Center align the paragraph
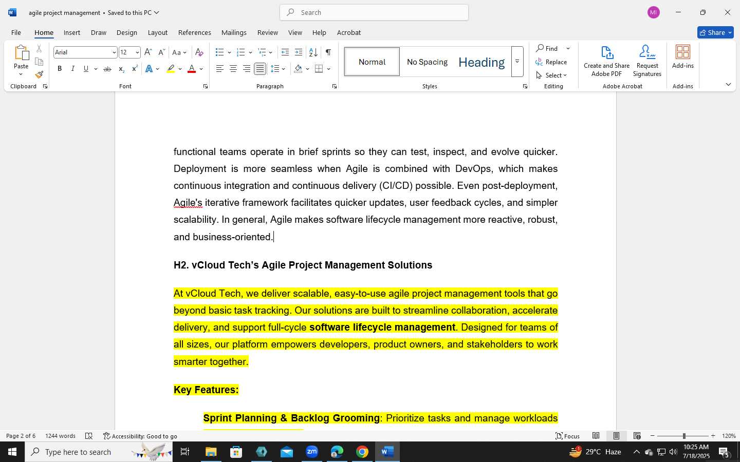The image size is (740, 462). coord(233,69)
